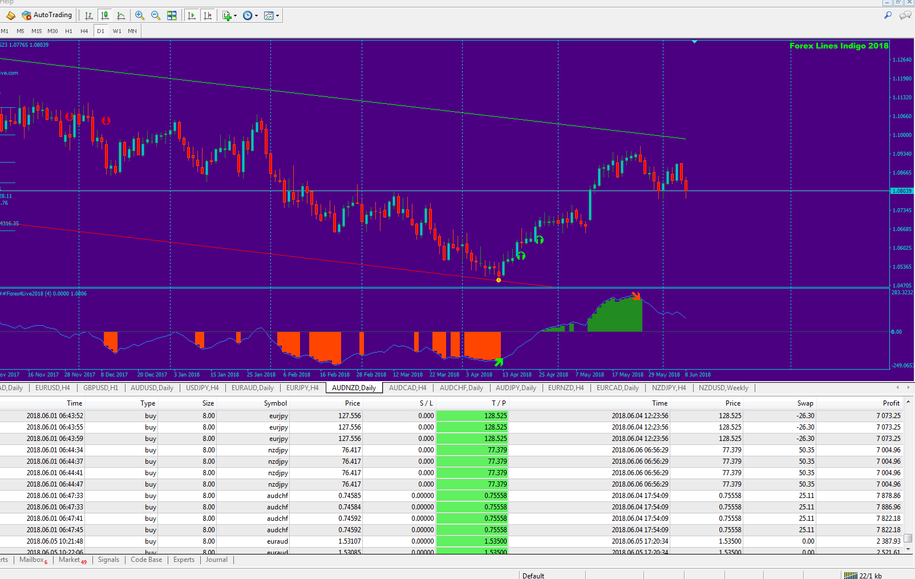
Task: Select the W1 timeframe button
Action: click(117, 31)
